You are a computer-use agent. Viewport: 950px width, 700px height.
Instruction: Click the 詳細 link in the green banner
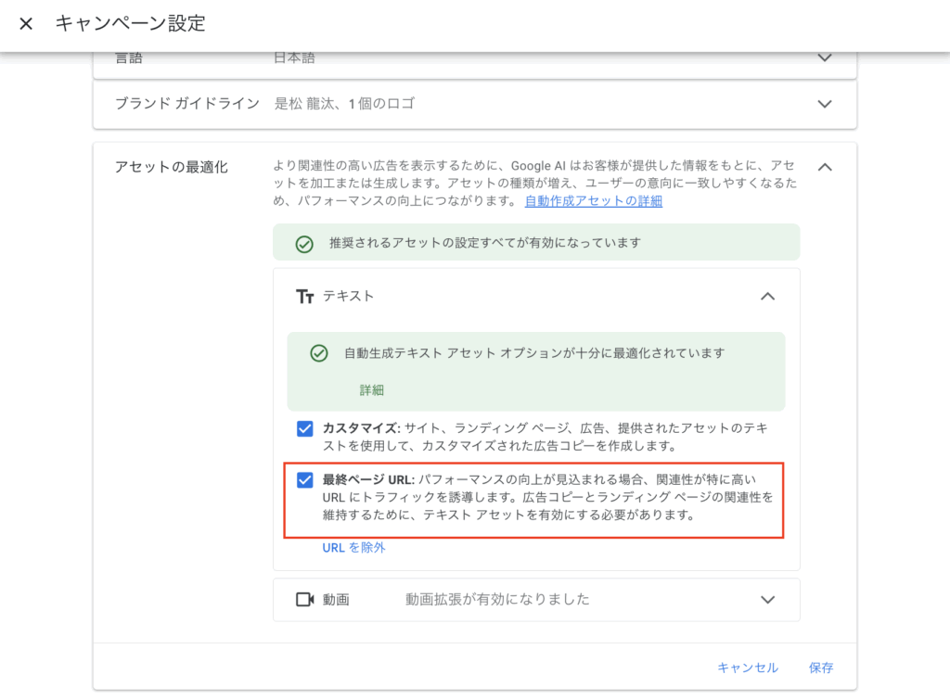pyautogui.click(x=371, y=390)
